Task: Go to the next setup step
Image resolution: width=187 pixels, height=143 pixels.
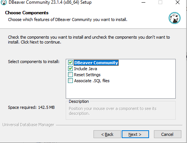Action: 135,134
